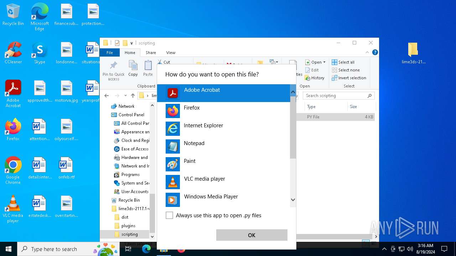
Task: Click the Copy ribbon button
Action: coord(133,69)
